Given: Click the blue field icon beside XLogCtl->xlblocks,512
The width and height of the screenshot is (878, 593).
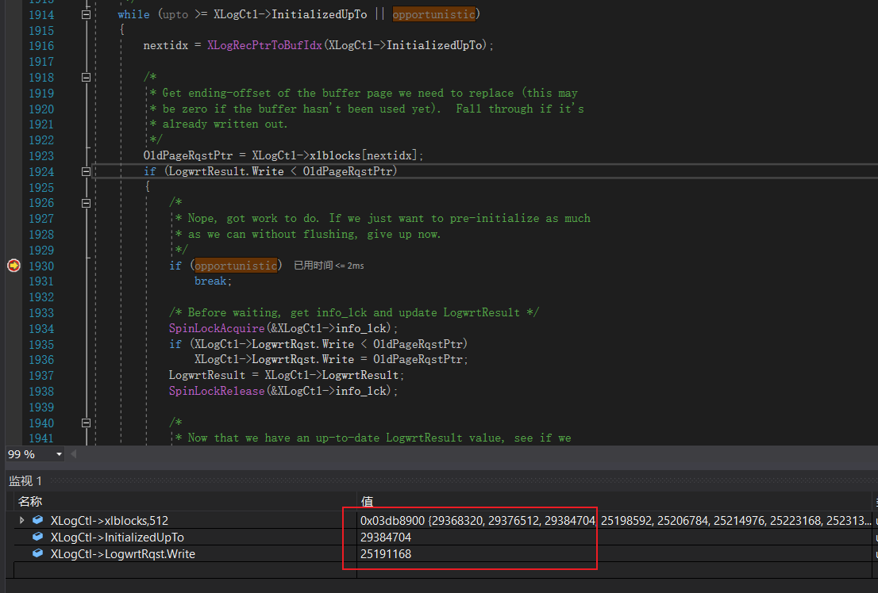Looking at the screenshot, I should tap(38, 520).
